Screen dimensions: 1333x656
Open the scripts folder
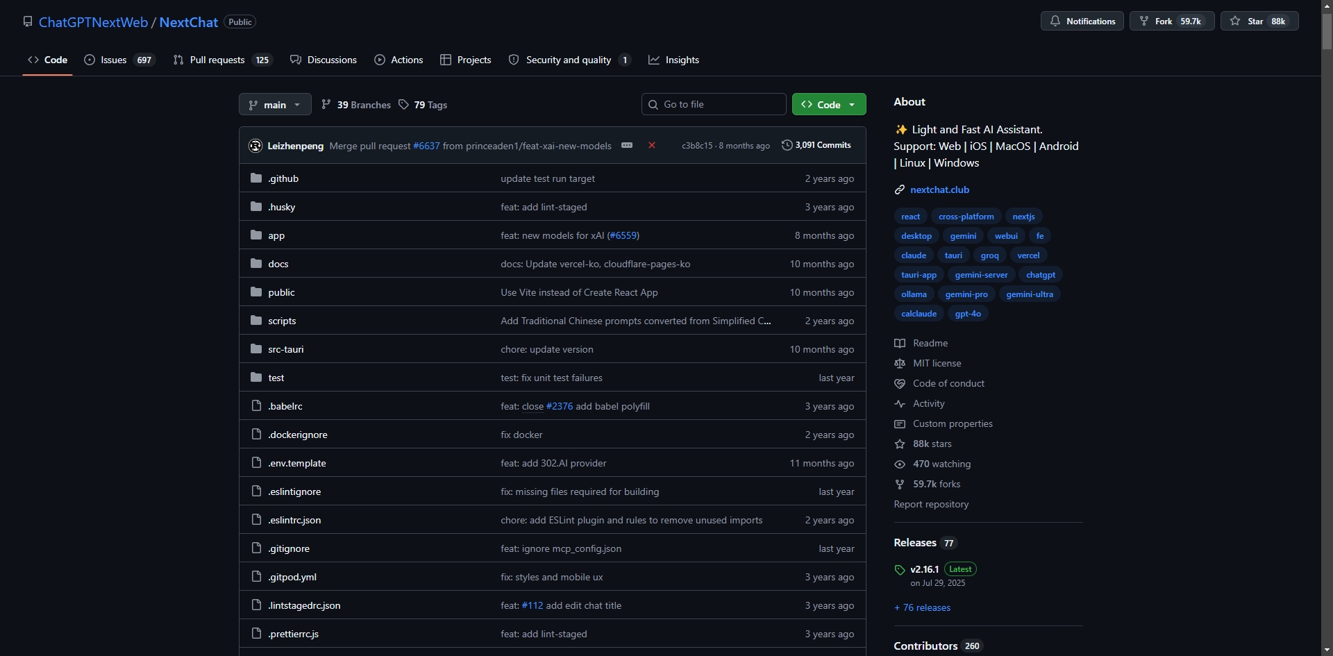(282, 321)
